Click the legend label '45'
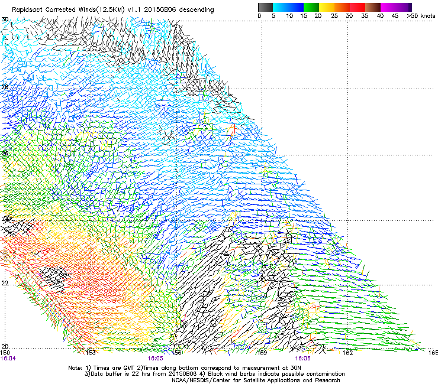 (395, 16)
